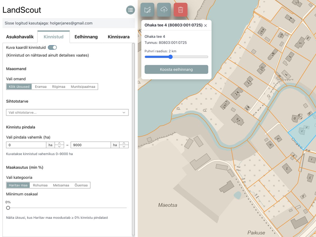
Task: Open the Kinnisvara tab
Action: (118, 37)
